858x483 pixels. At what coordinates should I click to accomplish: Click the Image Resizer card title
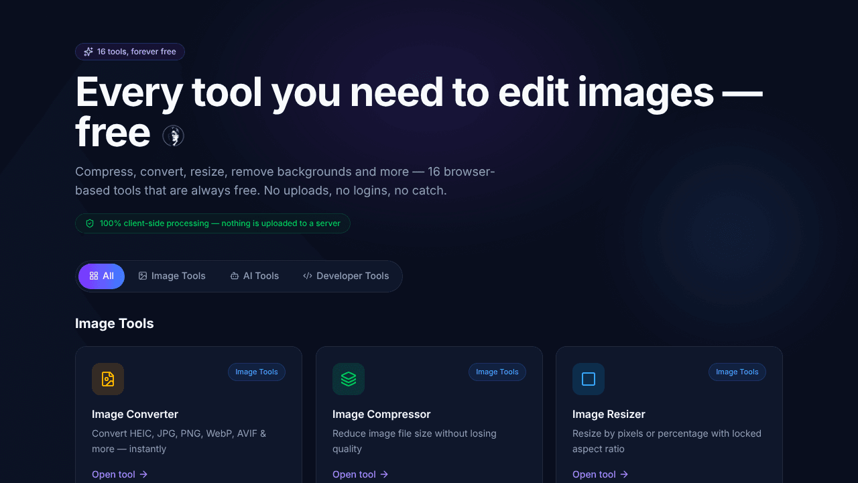click(x=609, y=415)
